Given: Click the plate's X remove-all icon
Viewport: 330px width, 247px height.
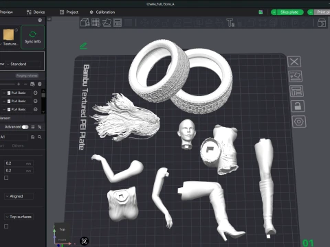Looking at the screenshot, I should click(x=294, y=62).
